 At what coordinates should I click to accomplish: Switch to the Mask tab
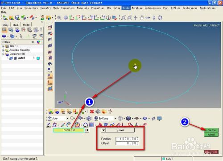click(16, 25)
